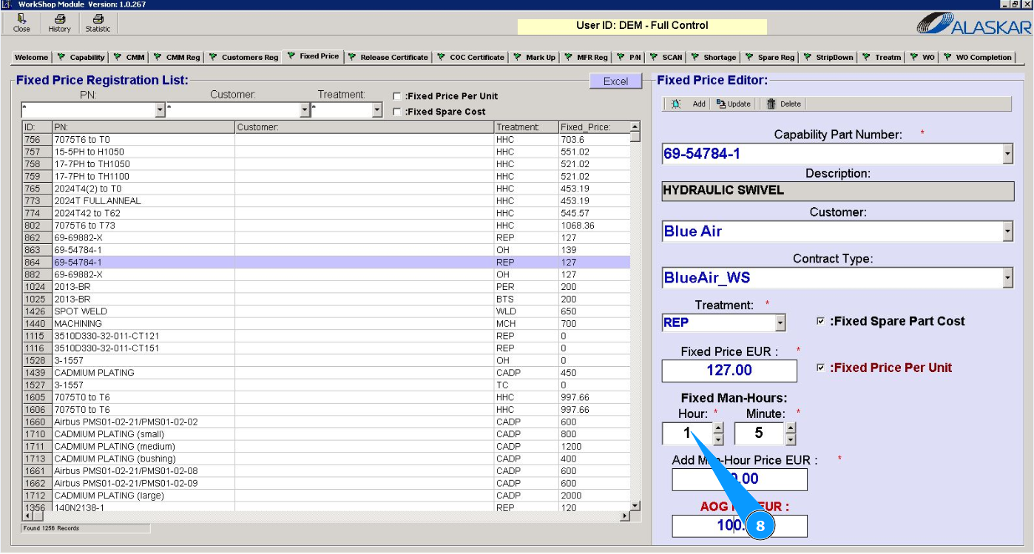Image resolution: width=1034 pixels, height=554 pixels.
Task: Toggle Fixed Price Per Unit editor checkbox
Action: [820, 368]
